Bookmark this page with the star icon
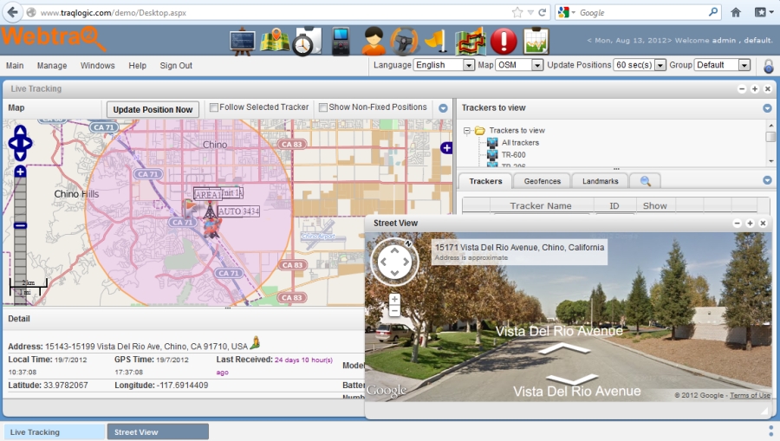This screenshot has width=780, height=441. tap(517, 12)
